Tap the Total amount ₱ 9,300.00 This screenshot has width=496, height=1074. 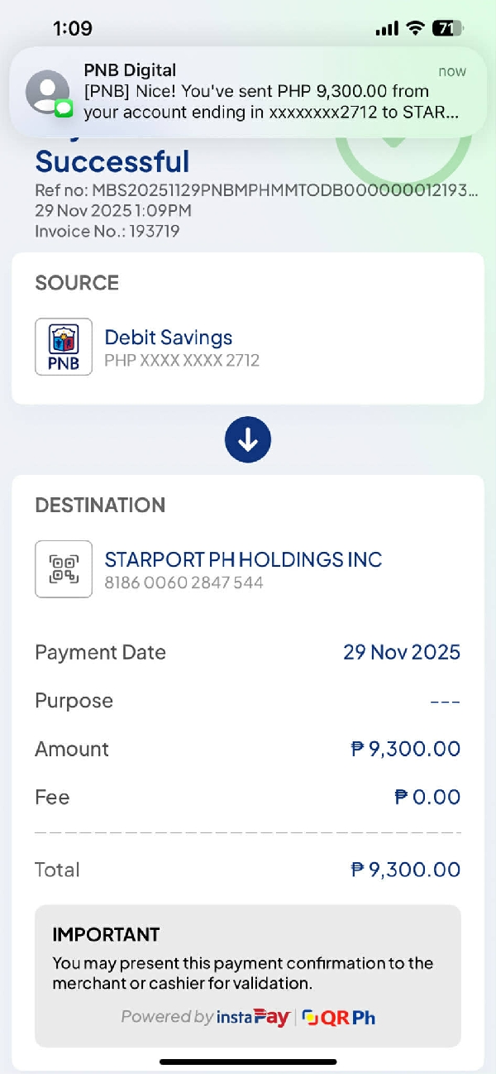tap(405, 870)
